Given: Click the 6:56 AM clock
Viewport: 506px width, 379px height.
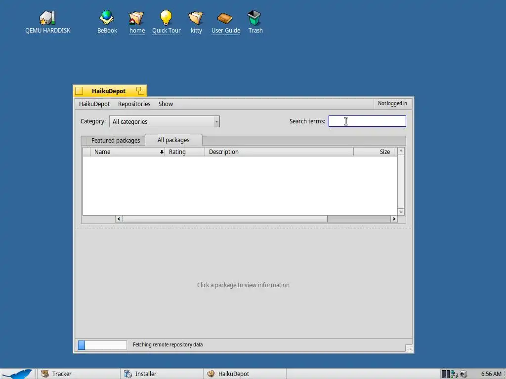Looking at the screenshot, I should (491, 374).
